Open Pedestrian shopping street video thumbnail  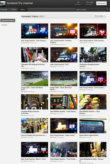[93, 55]
